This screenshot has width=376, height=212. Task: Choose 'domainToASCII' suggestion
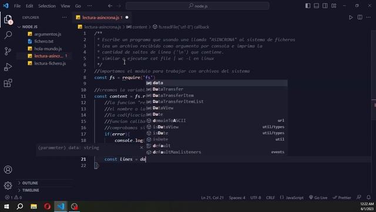[x=217, y=121]
